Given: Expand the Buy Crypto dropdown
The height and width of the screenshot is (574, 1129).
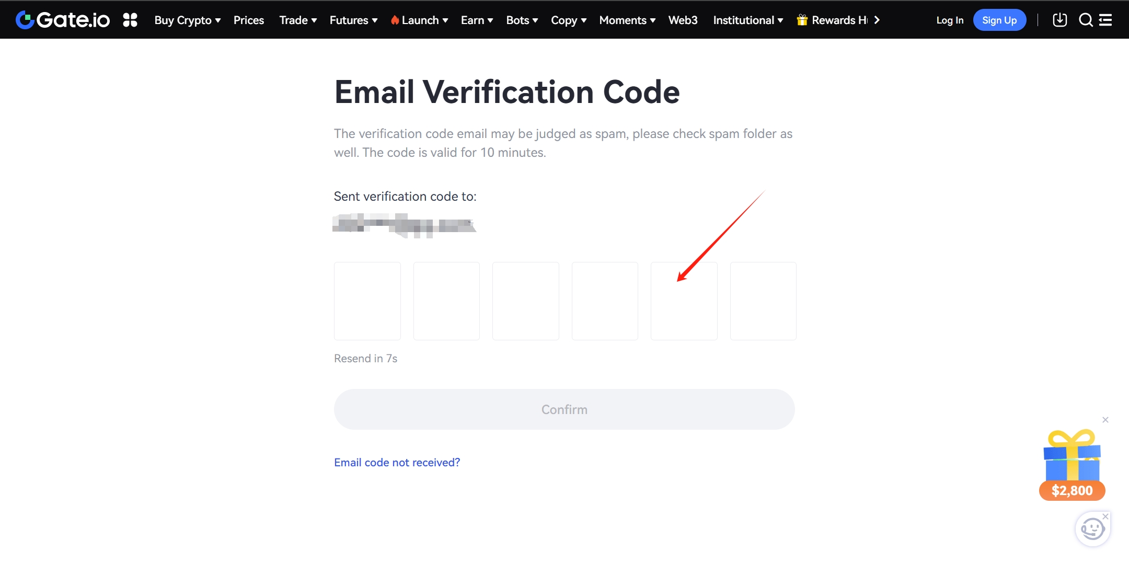Looking at the screenshot, I should tap(187, 20).
